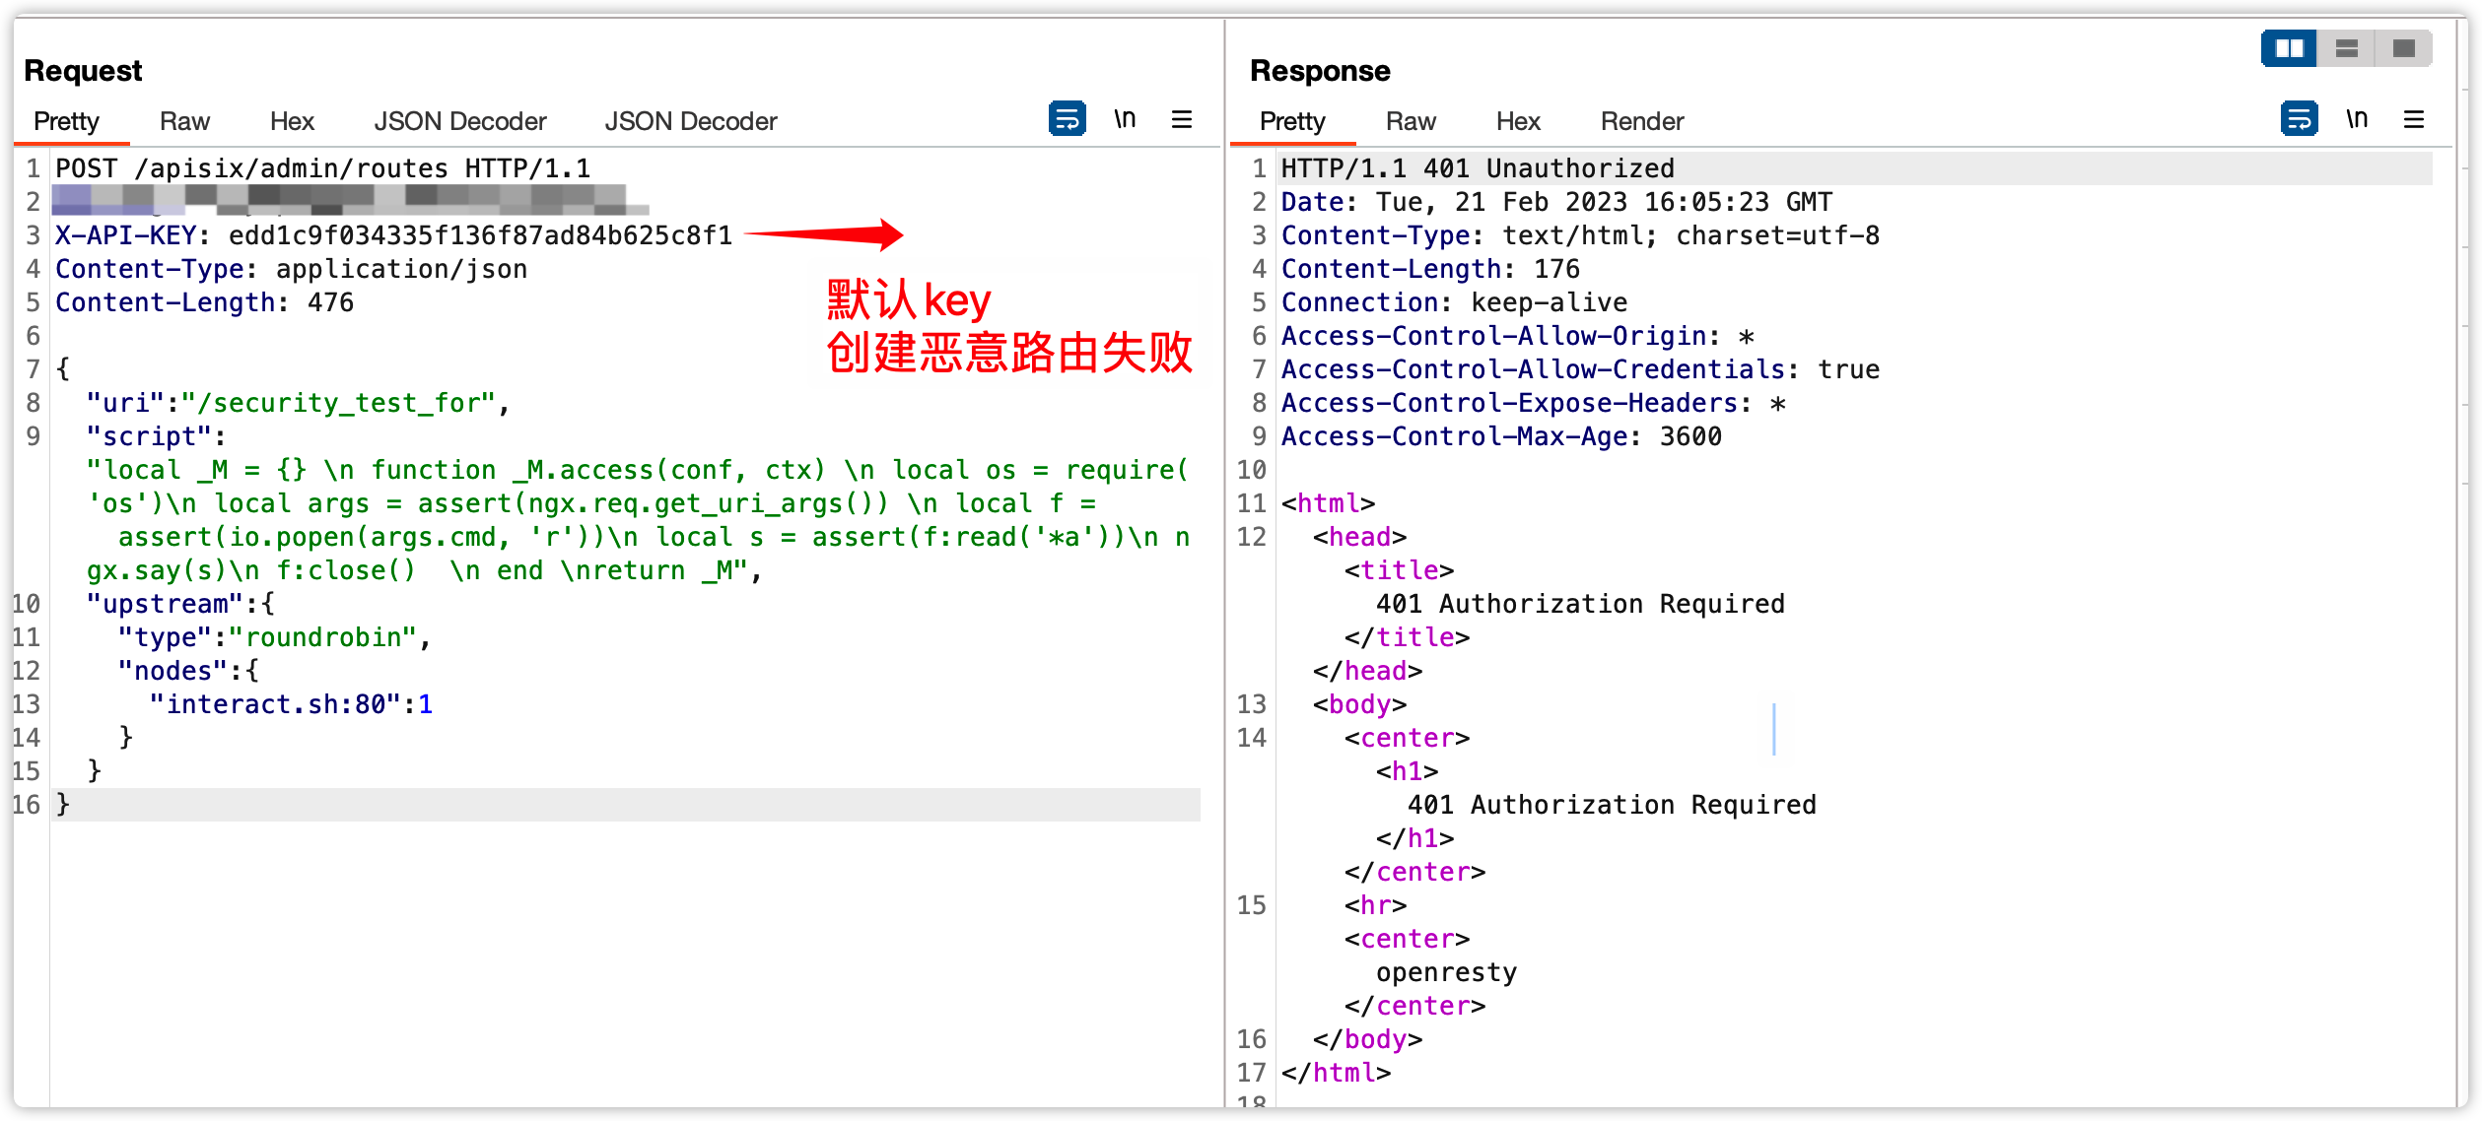Click the "upstream" JSON key

pos(165,604)
